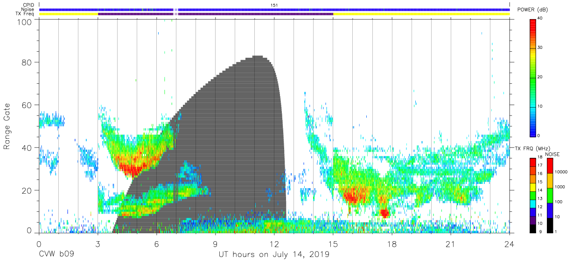Click the NOISE legend color bar
This screenshot has width=573, height=264.
550,196
